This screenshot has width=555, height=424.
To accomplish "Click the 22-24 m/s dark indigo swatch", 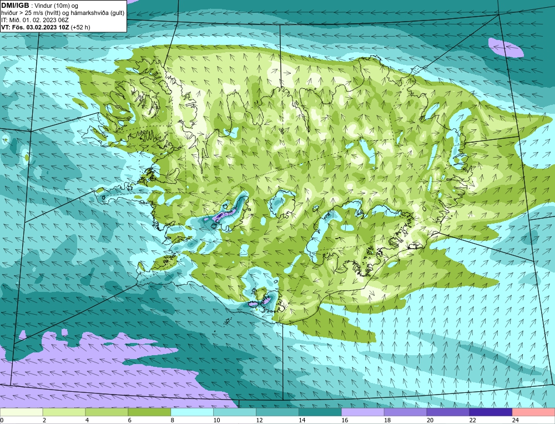I will [491, 412].
